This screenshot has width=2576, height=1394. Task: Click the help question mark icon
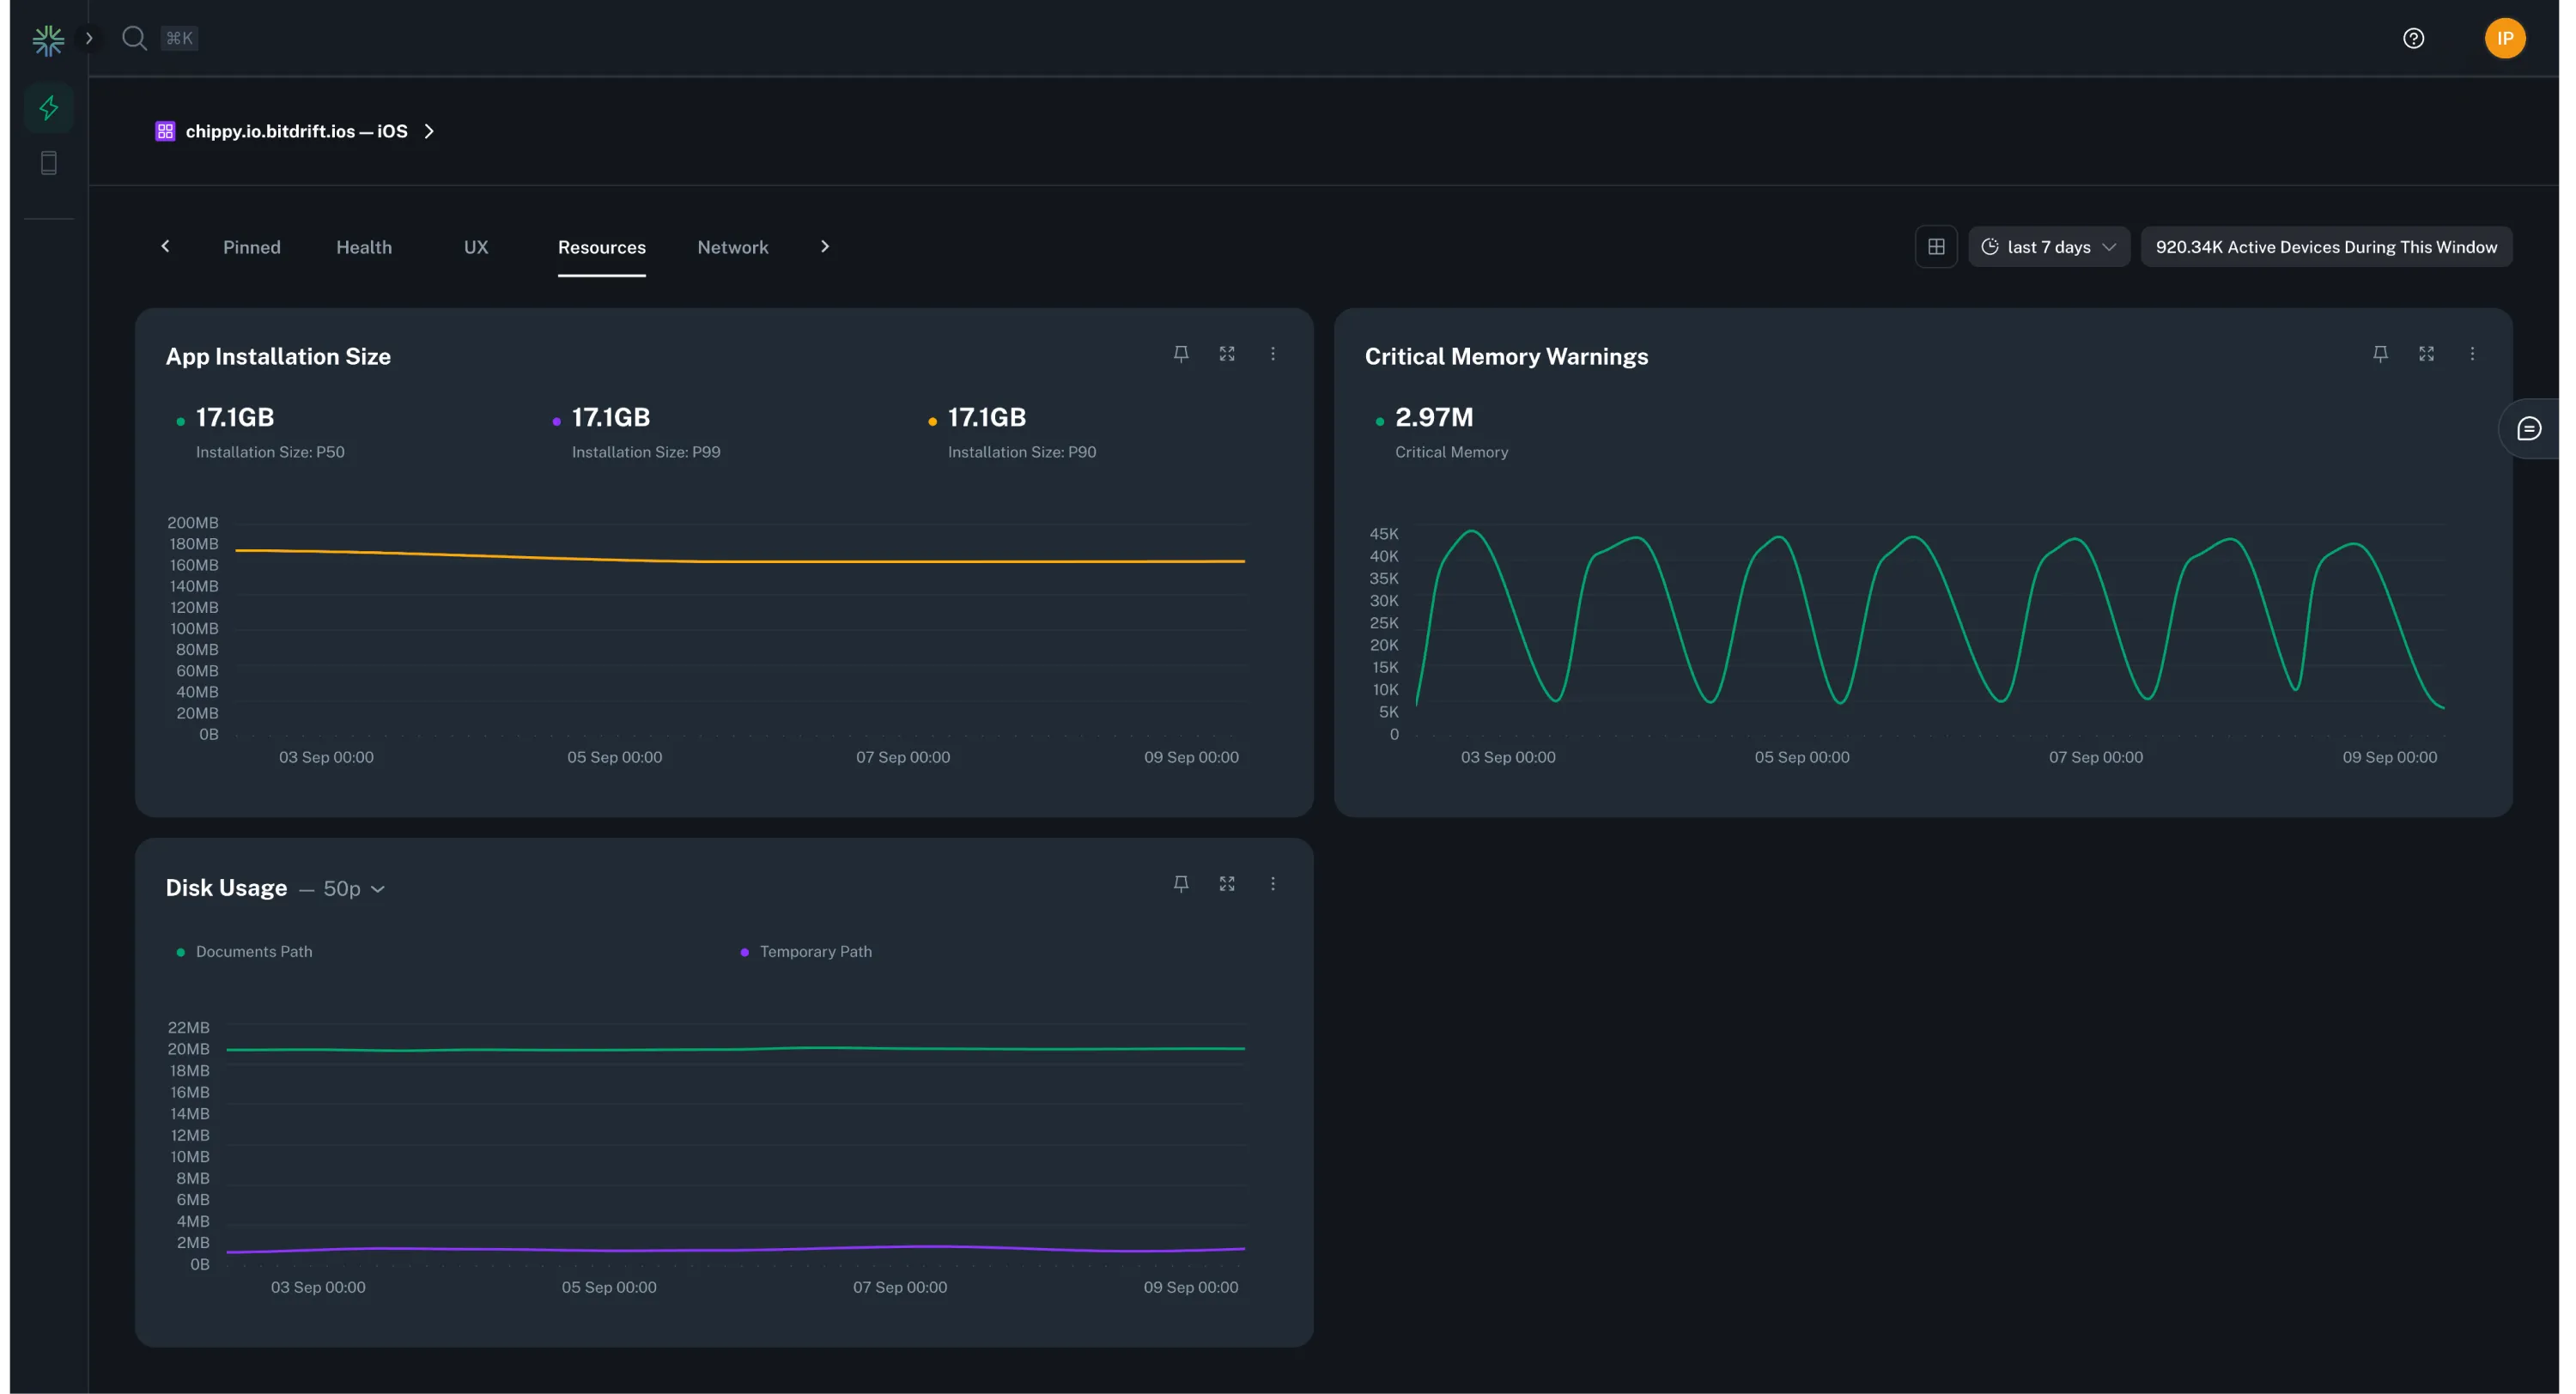pos(2413,38)
